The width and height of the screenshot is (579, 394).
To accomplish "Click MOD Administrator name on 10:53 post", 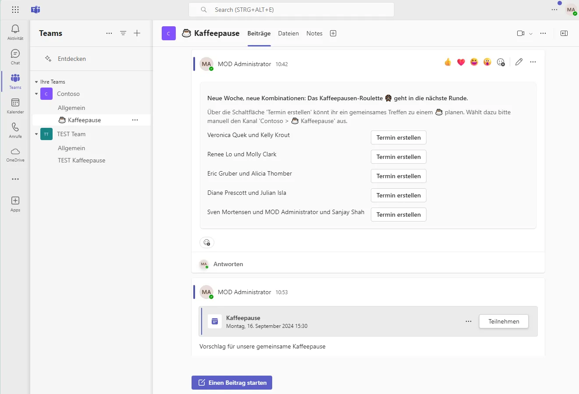I will [x=245, y=292].
